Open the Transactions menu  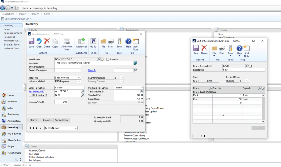[8, 14]
